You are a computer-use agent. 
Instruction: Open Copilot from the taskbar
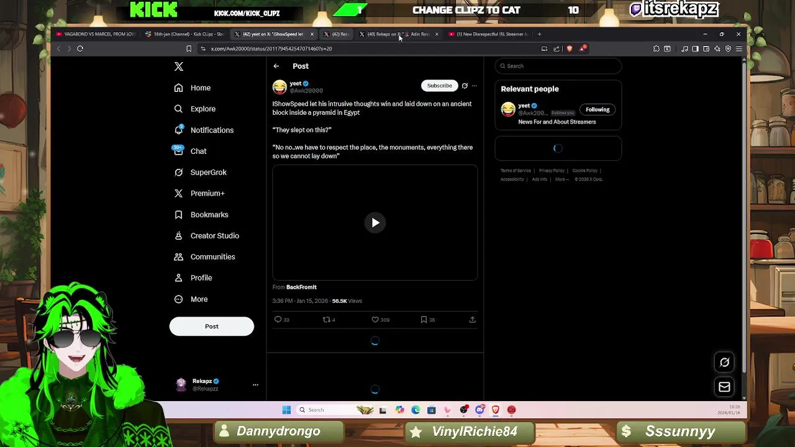coord(399,410)
